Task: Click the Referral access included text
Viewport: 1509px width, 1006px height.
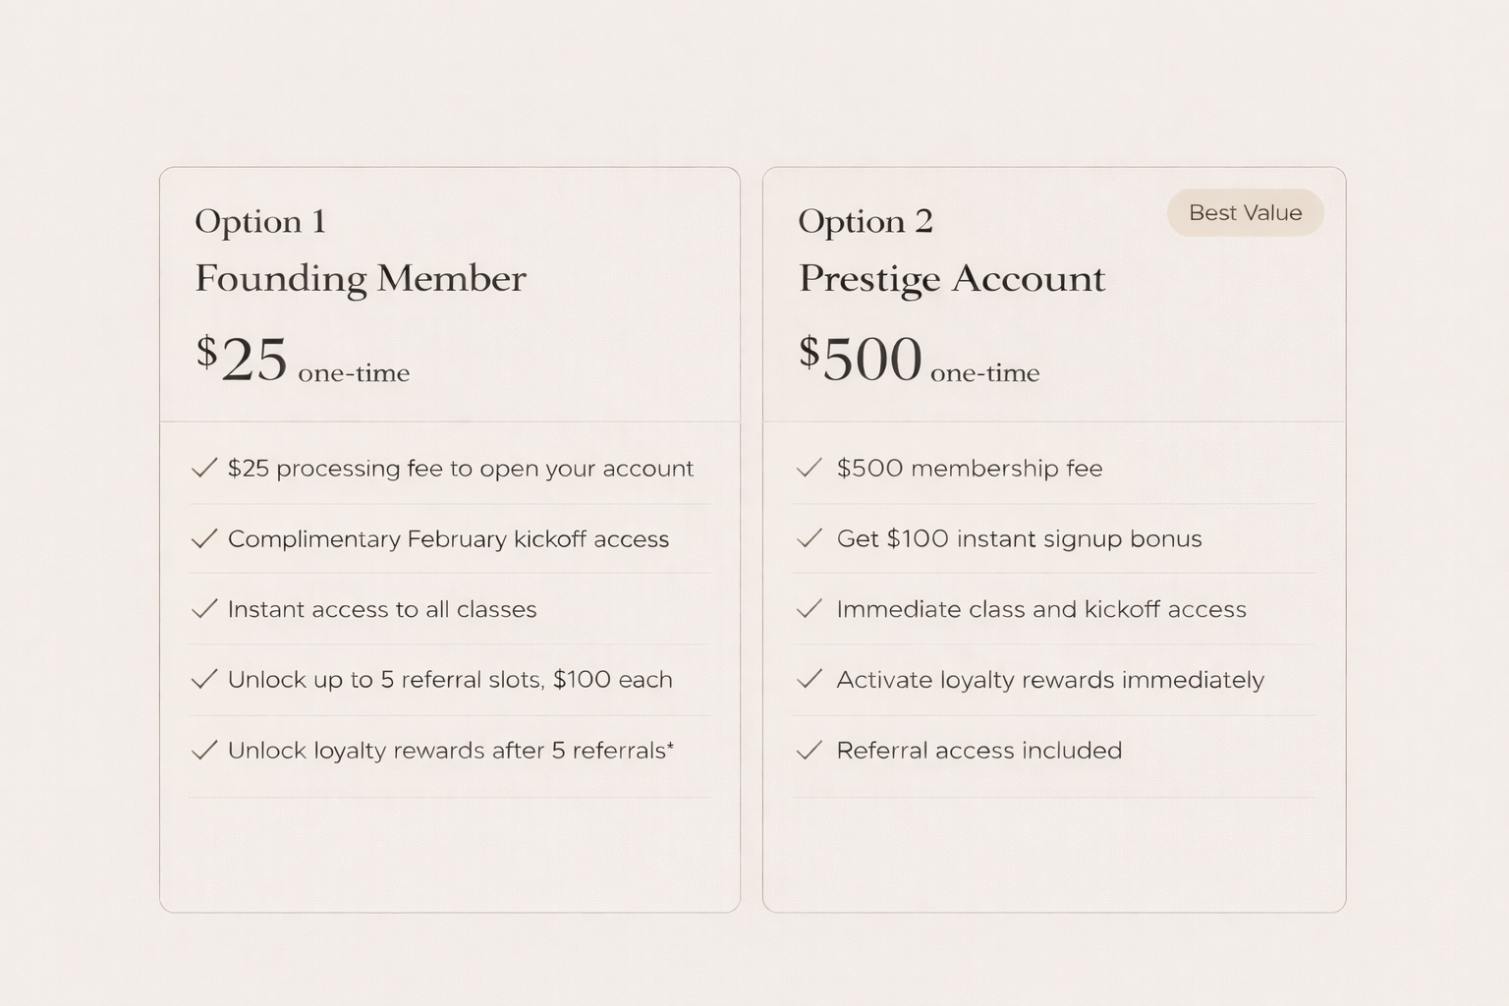Action: [978, 751]
